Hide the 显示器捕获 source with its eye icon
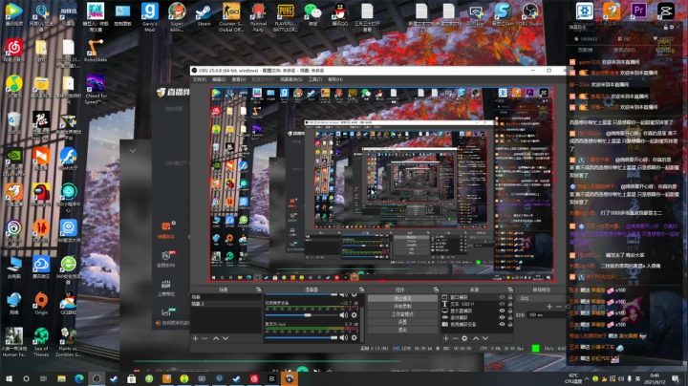The height and width of the screenshot is (386, 688). (x=502, y=311)
